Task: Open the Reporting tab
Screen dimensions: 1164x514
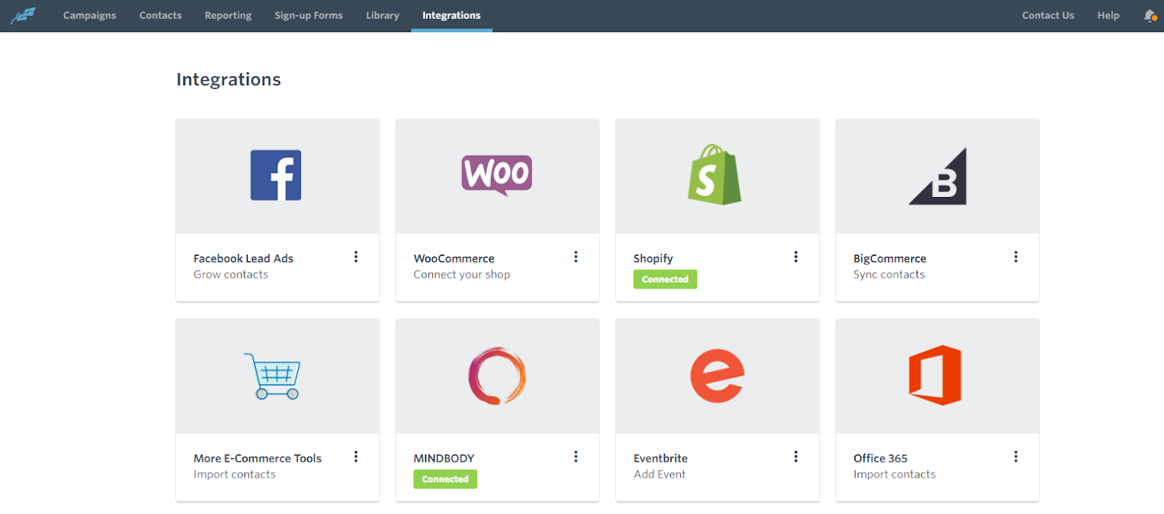Action: 228,15
